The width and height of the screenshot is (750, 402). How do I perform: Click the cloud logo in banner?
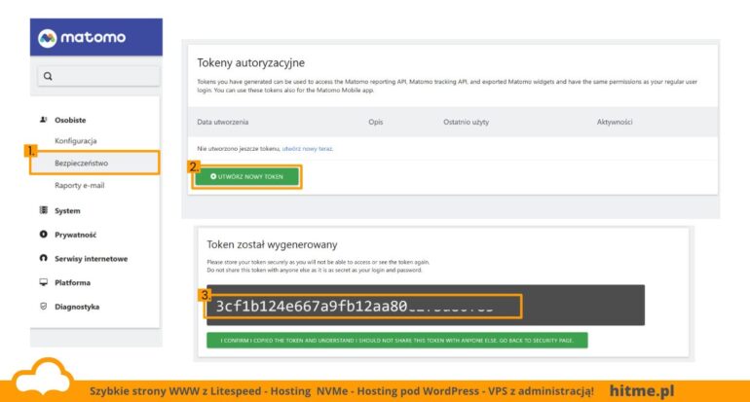44,377
